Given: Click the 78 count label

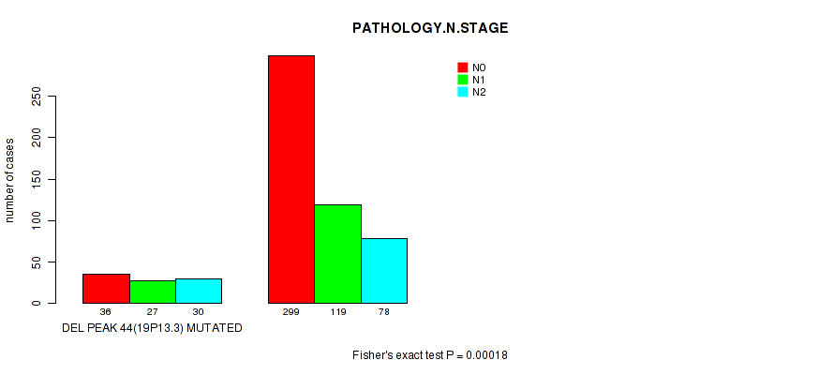Looking at the screenshot, I should (x=384, y=311).
